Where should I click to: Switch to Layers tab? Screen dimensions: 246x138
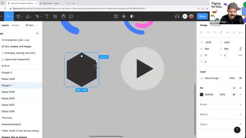[x=5, y=25]
